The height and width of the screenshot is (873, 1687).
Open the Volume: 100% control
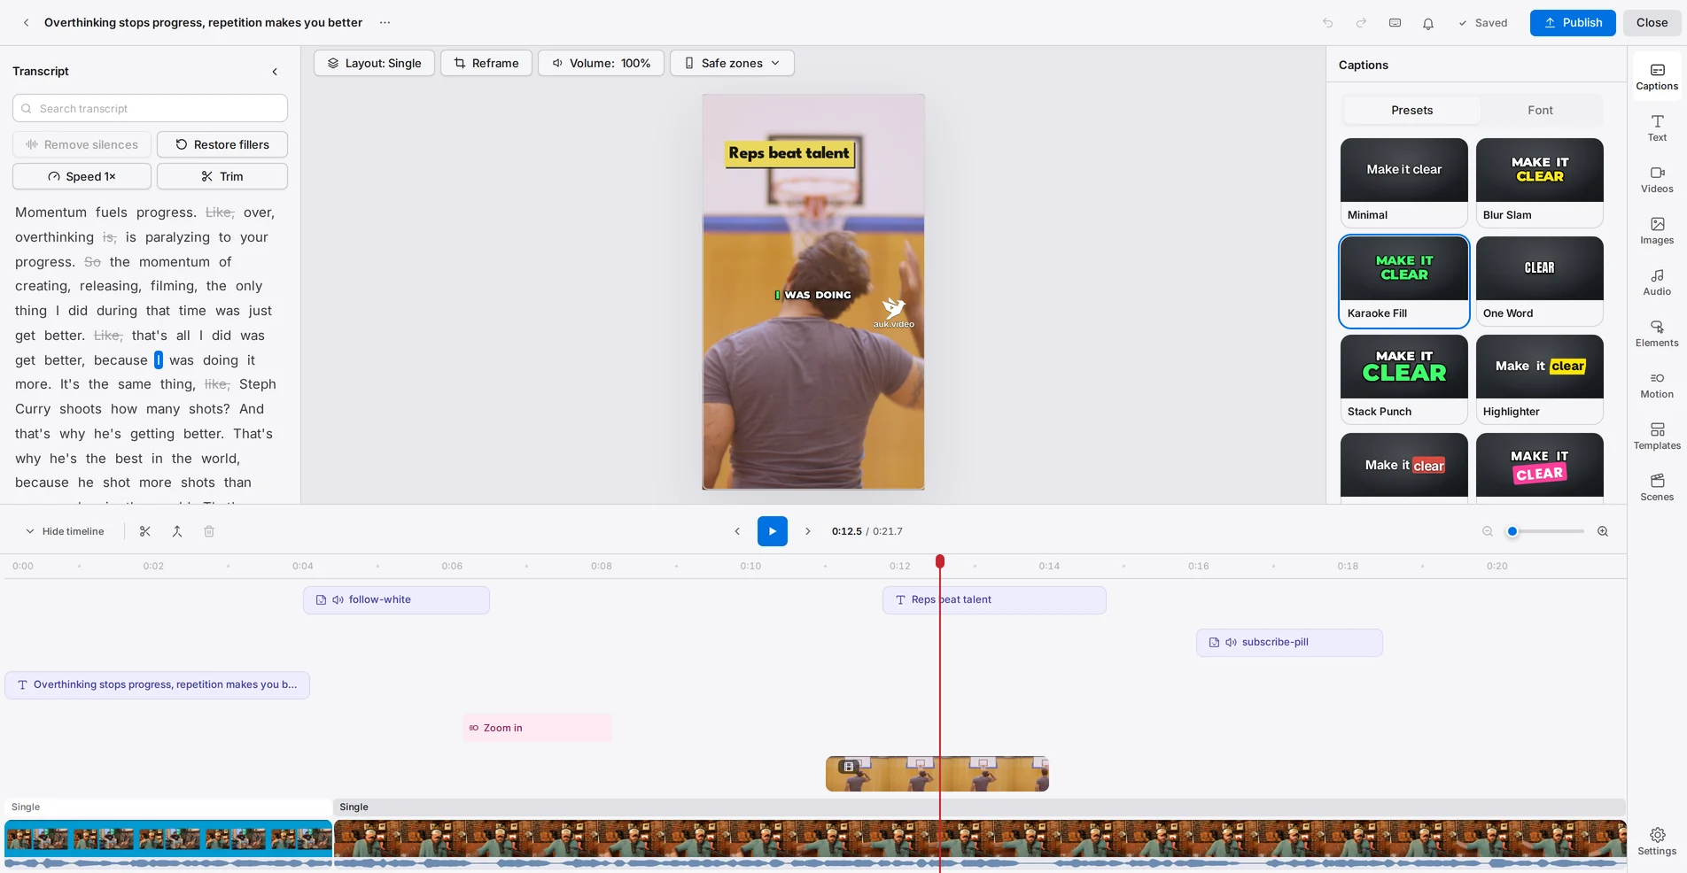pyautogui.click(x=601, y=63)
